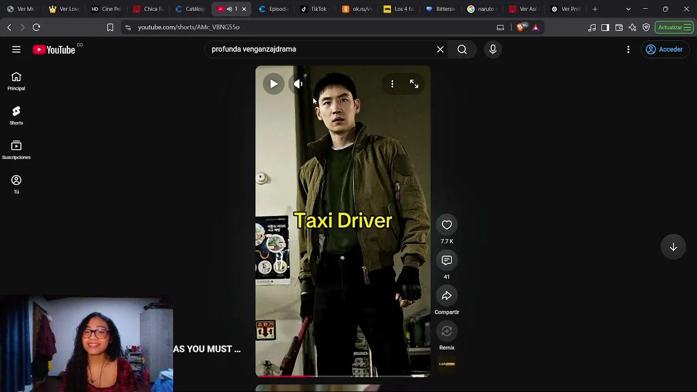This screenshot has width=697, height=392.
Task: Remix this short
Action: click(x=447, y=331)
